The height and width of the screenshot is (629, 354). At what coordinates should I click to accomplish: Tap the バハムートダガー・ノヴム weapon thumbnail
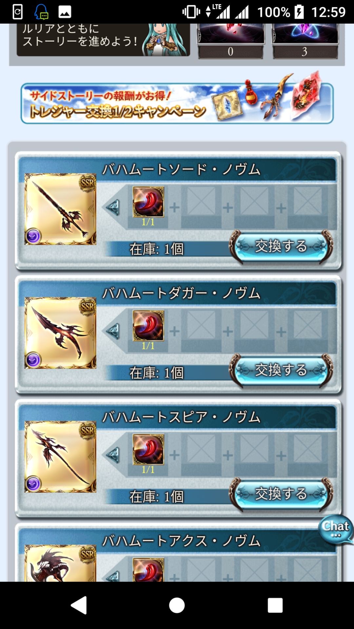(61, 333)
